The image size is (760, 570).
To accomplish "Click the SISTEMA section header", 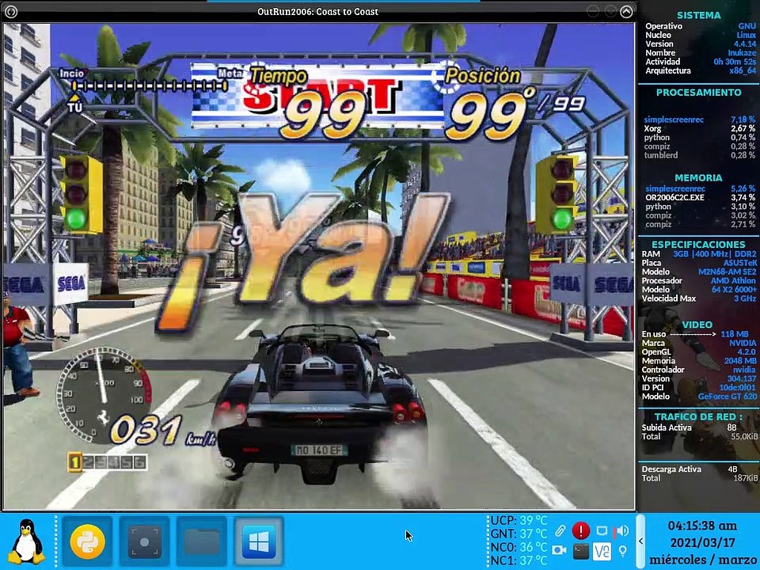I will [698, 15].
